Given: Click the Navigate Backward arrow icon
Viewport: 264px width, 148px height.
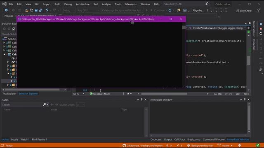Looking at the screenshot, I should [x=6, y=10].
